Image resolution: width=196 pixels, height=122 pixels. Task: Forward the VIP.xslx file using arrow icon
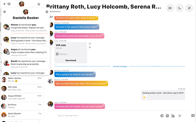[x=90, y=47]
